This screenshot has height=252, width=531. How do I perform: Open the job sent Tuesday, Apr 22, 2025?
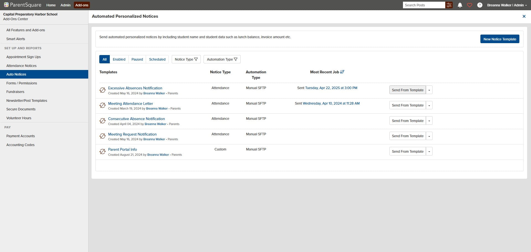point(331,88)
